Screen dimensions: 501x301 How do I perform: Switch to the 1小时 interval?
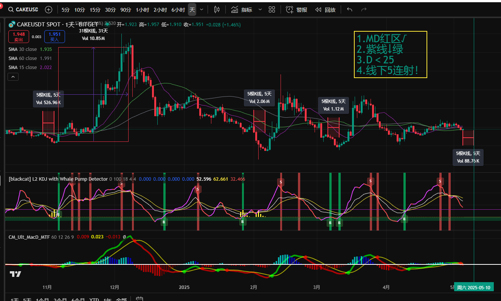(x=143, y=9)
